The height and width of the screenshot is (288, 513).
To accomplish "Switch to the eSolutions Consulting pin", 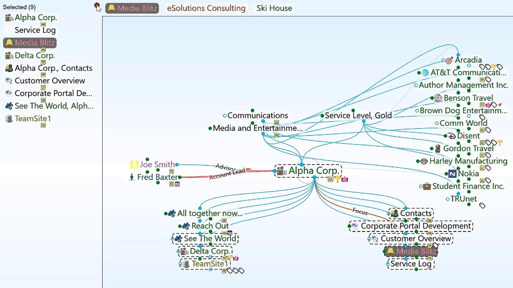I will click(206, 8).
